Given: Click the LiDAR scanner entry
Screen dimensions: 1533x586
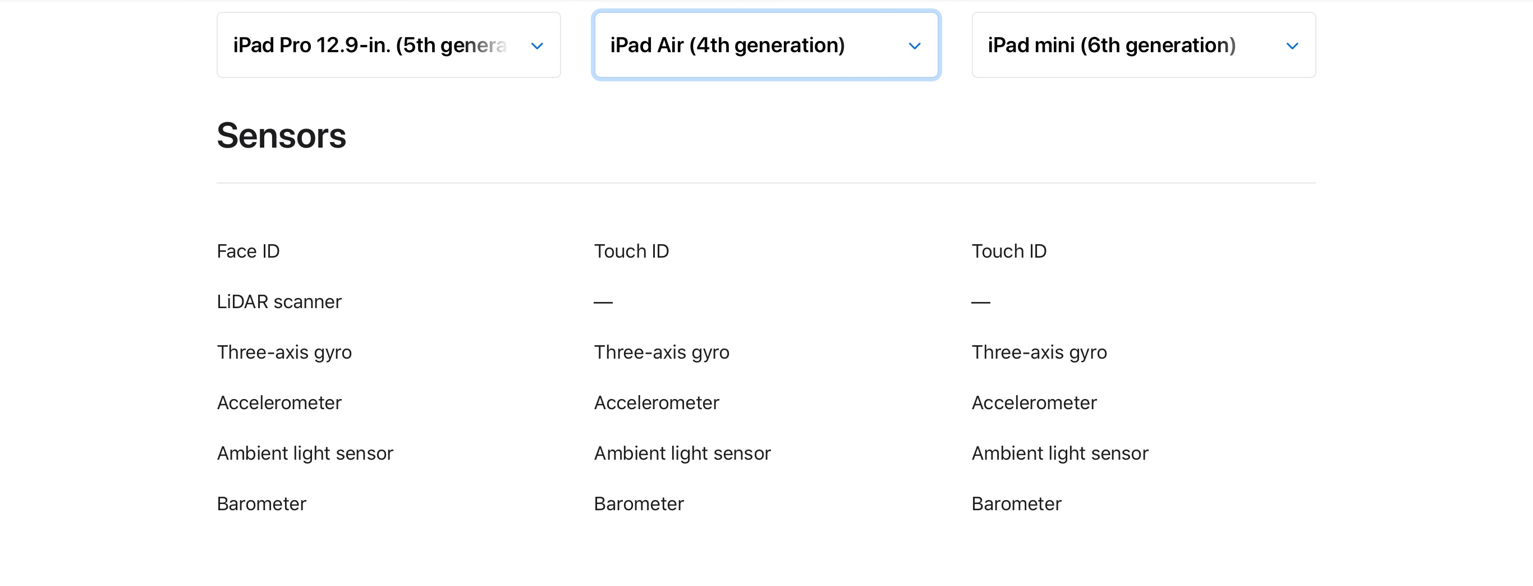Looking at the screenshot, I should (279, 302).
